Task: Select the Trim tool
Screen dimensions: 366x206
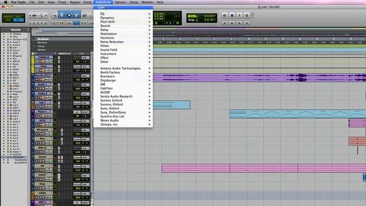Action: pyautogui.click(x=62, y=15)
